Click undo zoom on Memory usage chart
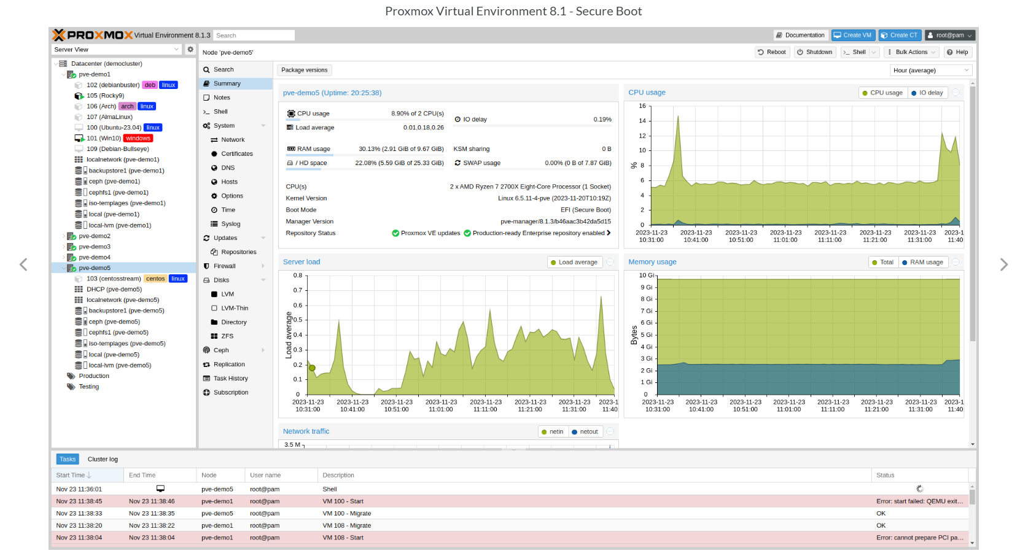Image resolution: width=1012 pixels, height=556 pixels. click(x=956, y=262)
